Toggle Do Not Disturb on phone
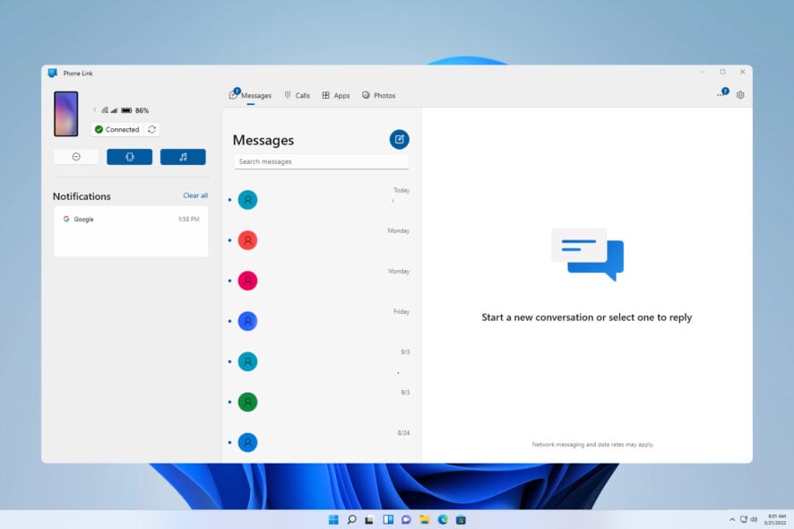The width and height of the screenshot is (794, 529). [x=76, y=157]
